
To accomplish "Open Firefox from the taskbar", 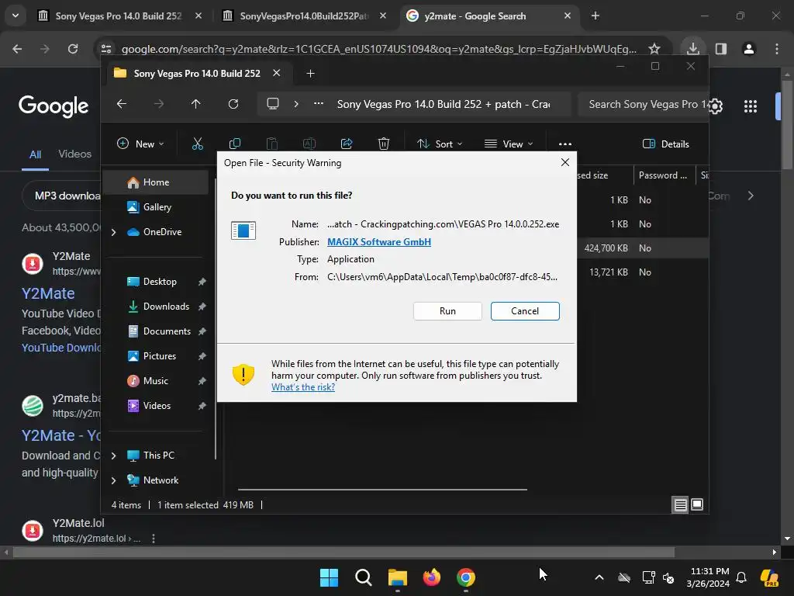I will click(431, 577).
